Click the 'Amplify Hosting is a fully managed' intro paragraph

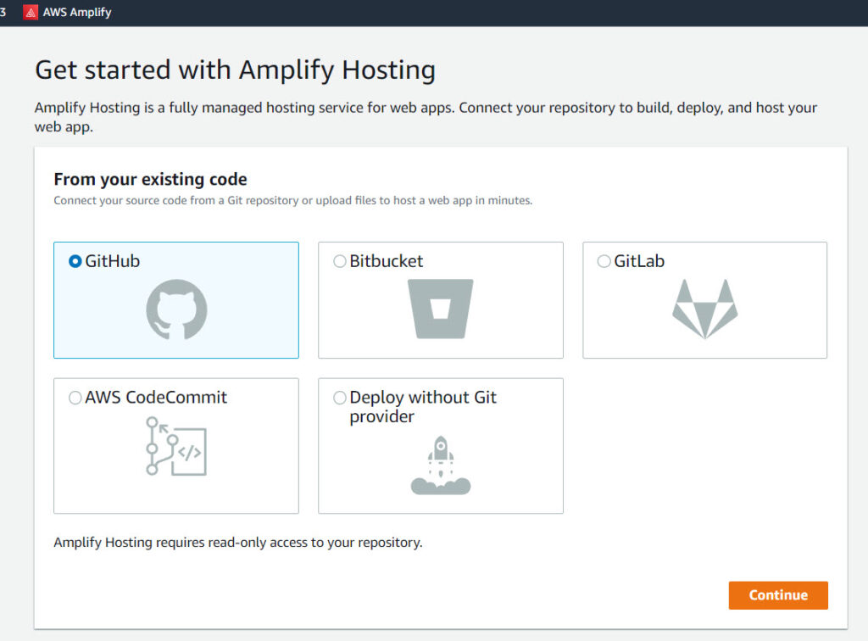[426, 117]
